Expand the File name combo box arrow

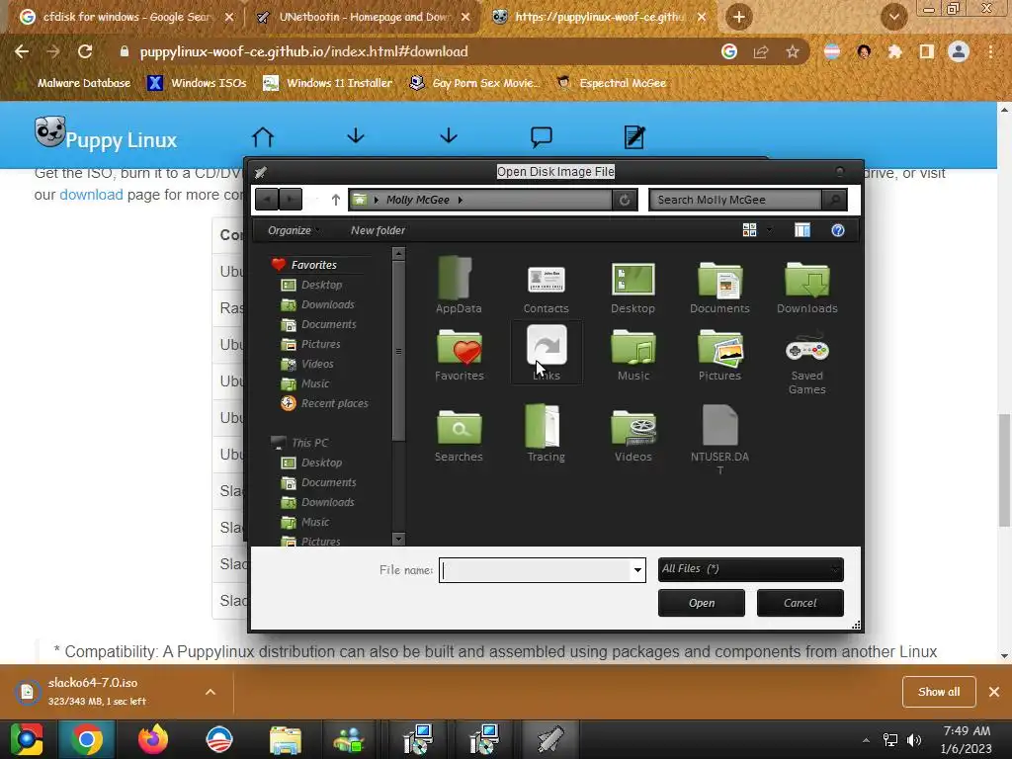(637, 570)
